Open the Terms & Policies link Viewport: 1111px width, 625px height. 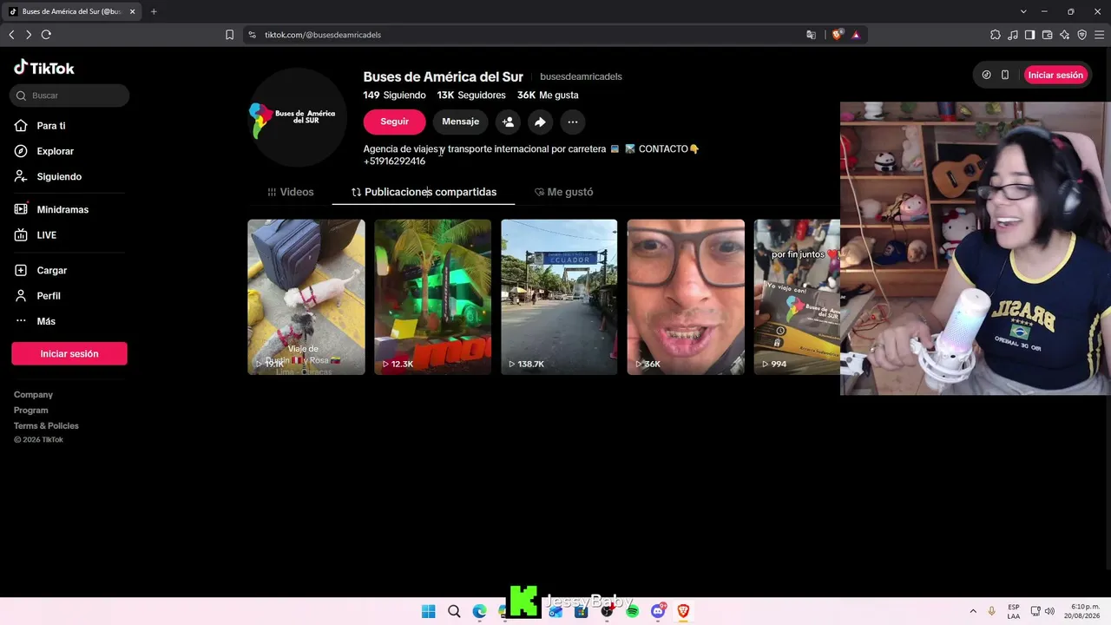(x=46, y=426)
